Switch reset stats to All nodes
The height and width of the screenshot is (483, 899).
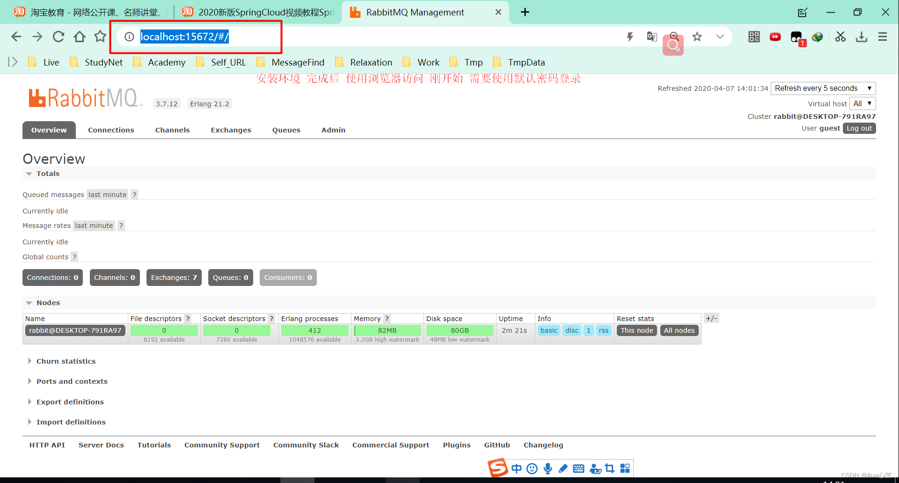click(679, 330)
